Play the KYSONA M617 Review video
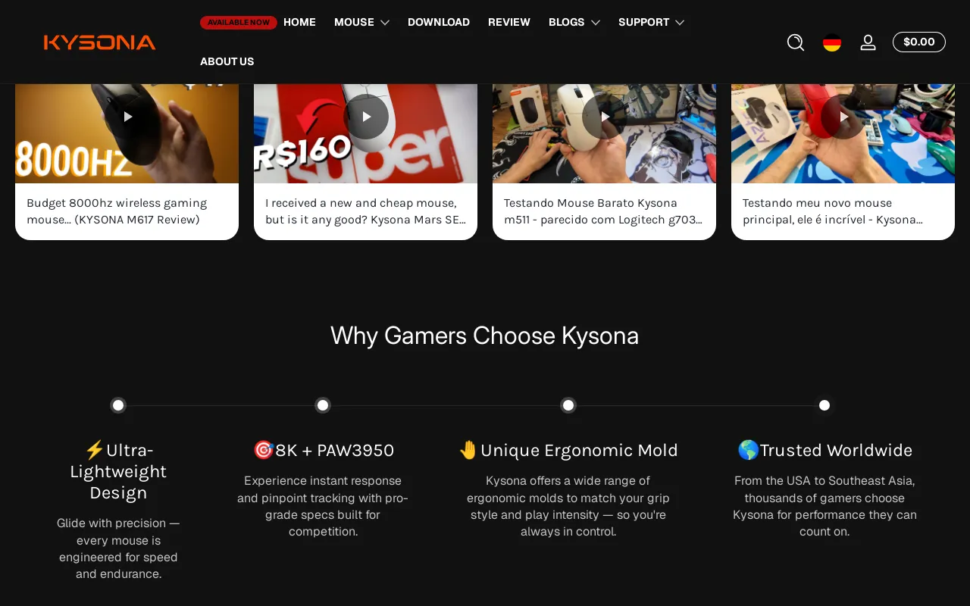 tap(127, 117)
